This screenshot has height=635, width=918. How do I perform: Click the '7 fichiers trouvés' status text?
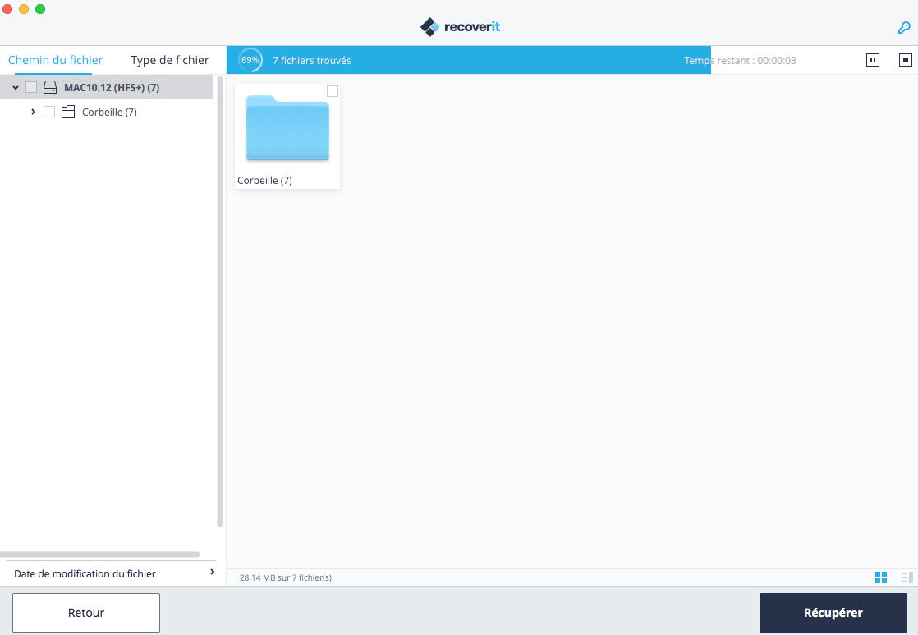[x=311, y=60]
